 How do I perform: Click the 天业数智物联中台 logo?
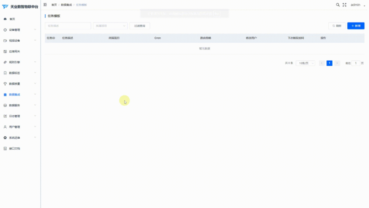tap(20, 6)
